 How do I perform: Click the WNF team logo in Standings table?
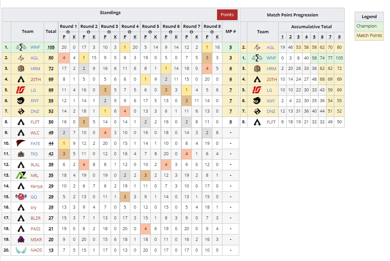21,47
